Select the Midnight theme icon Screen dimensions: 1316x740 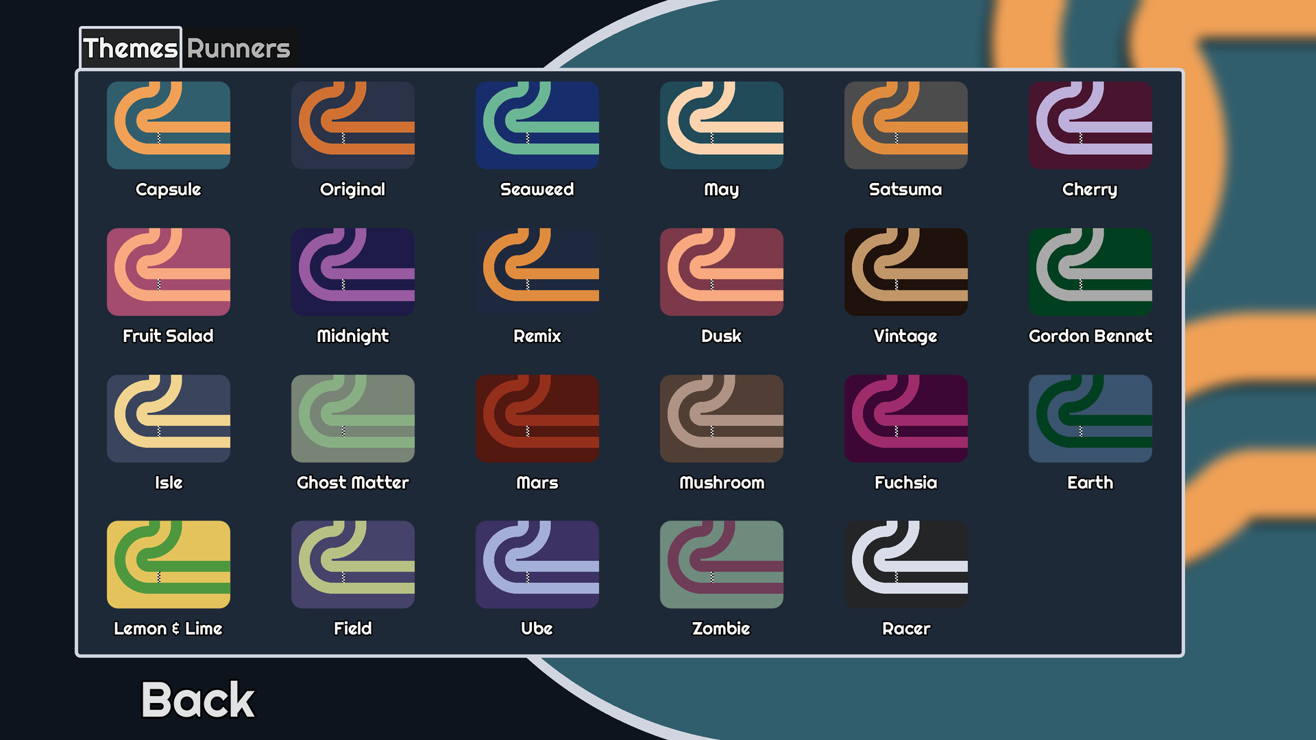click(353, 272)
